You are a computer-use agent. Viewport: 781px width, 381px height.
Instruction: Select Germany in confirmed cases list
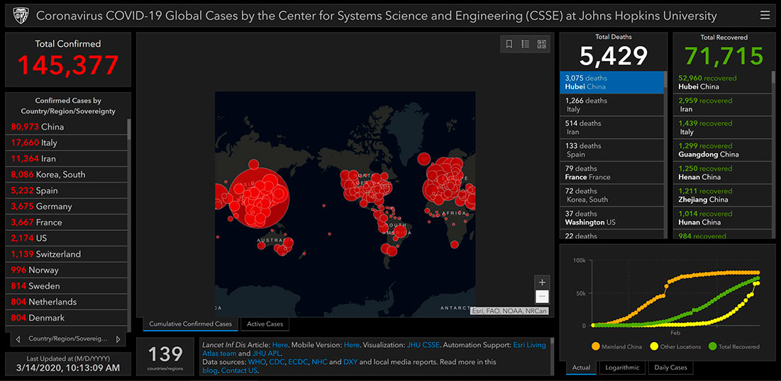67,206
